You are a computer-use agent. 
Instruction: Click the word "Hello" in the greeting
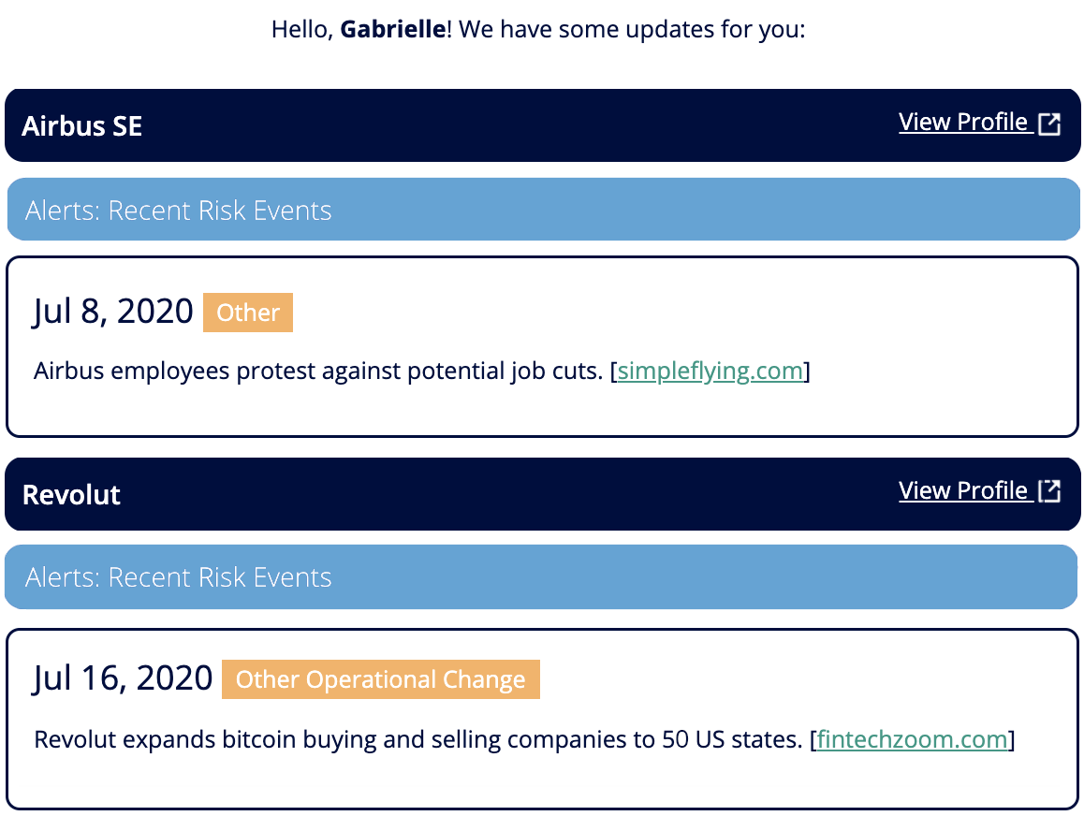pyautogui.click(x=300, y=29)
